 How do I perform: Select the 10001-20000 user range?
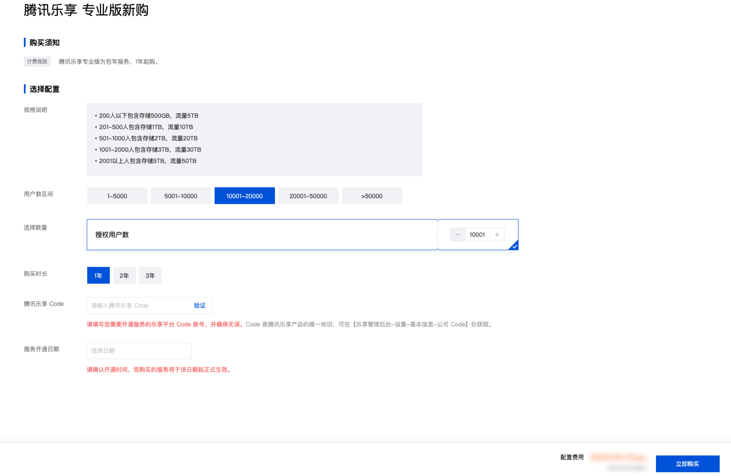pos(245,196)
